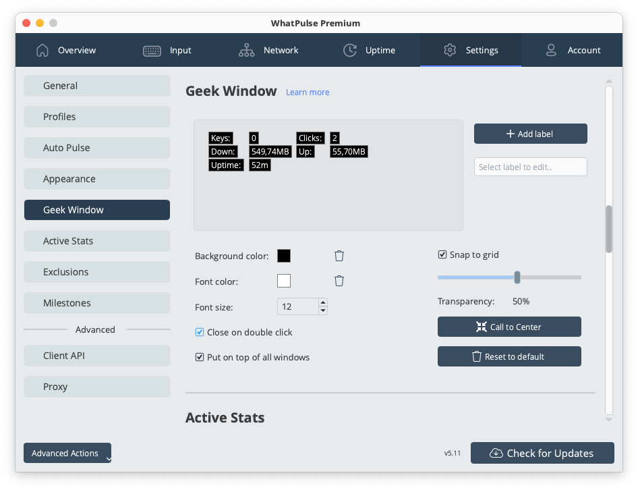The width and height of the screenshot is (638, 490).
Task: Click the Learn more link
Action: pyautogui.click(x=308, y=92)
